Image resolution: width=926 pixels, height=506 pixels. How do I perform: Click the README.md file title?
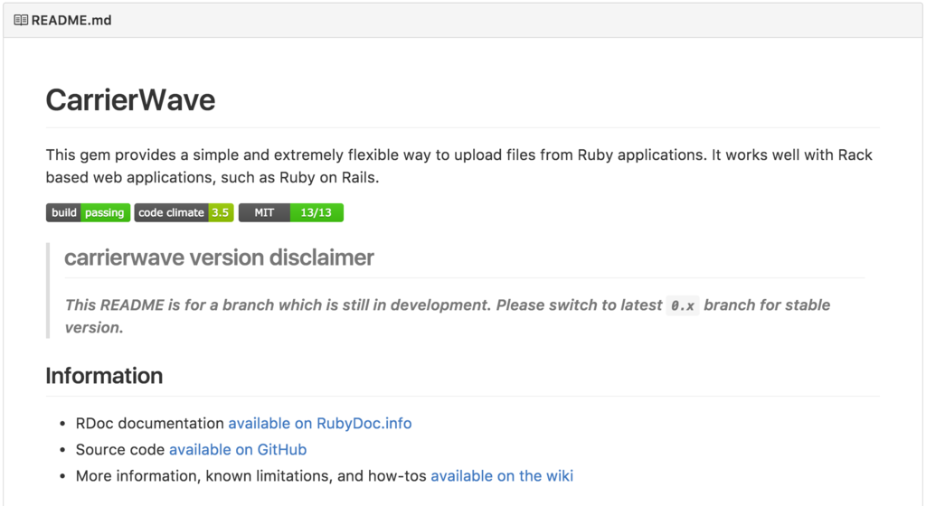71,20
